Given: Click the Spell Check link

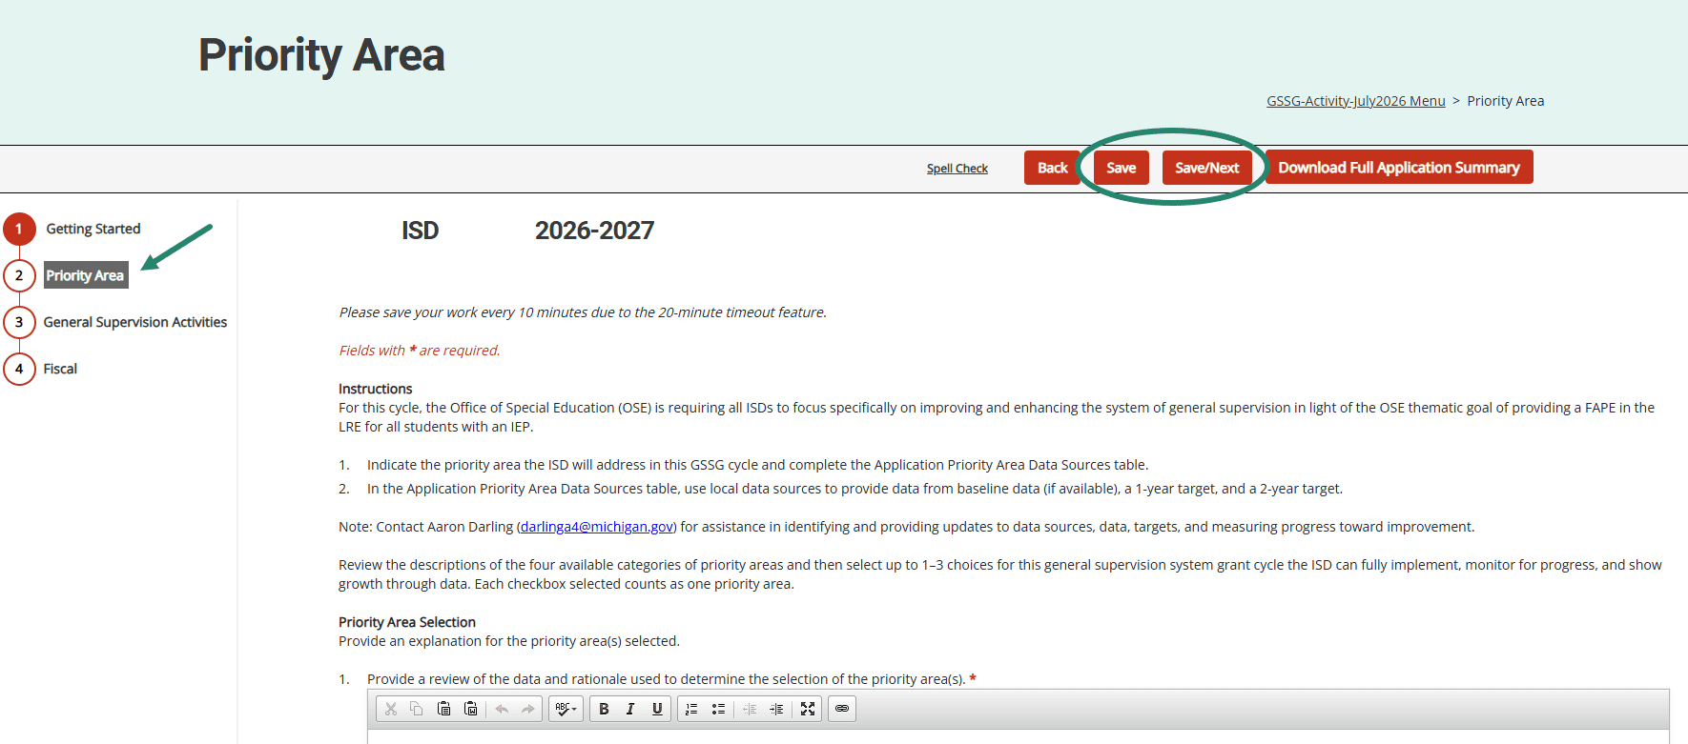Looking at the screenshot, I should (957, 169).
